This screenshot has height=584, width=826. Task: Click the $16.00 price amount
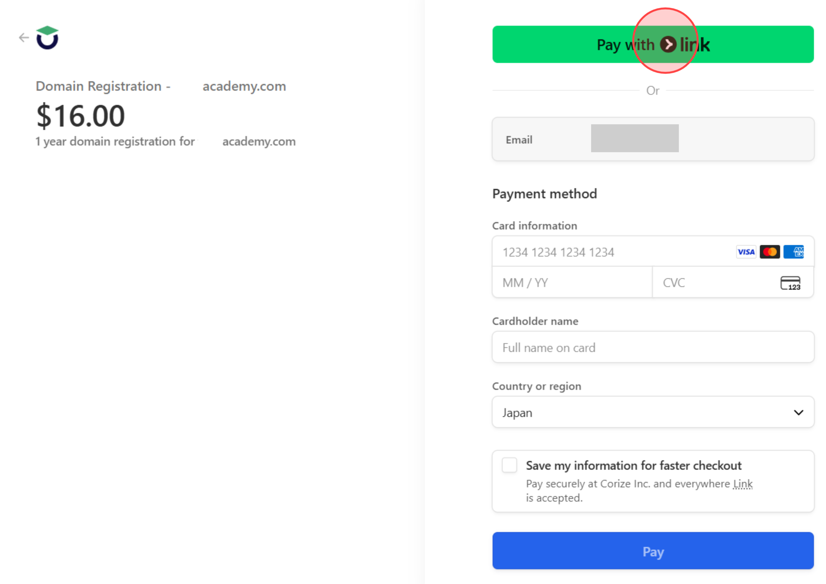[x=81, y=116]
